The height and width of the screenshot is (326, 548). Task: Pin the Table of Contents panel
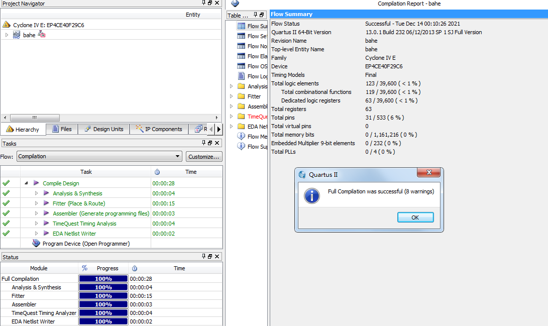[x=256, y=15]
